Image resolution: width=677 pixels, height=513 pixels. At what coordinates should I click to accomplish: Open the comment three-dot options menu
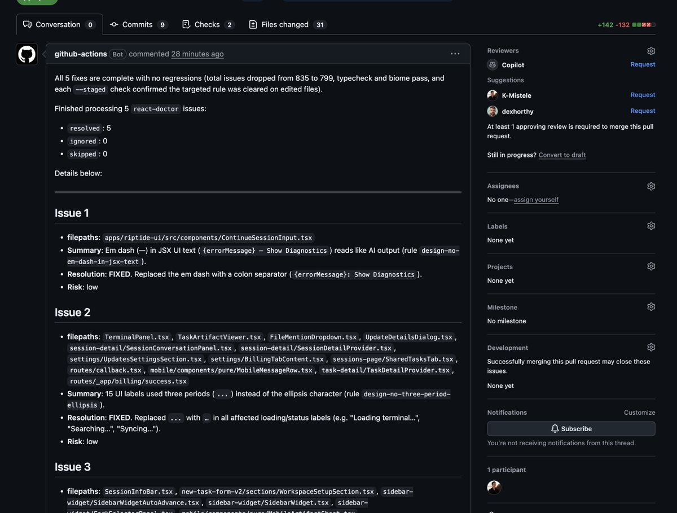click(455, 54)
